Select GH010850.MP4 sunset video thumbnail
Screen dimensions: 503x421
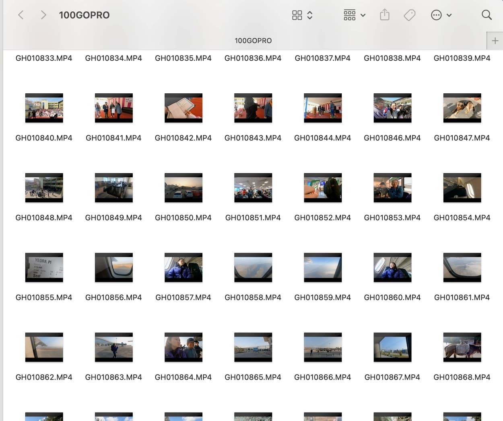coord(183,188)
